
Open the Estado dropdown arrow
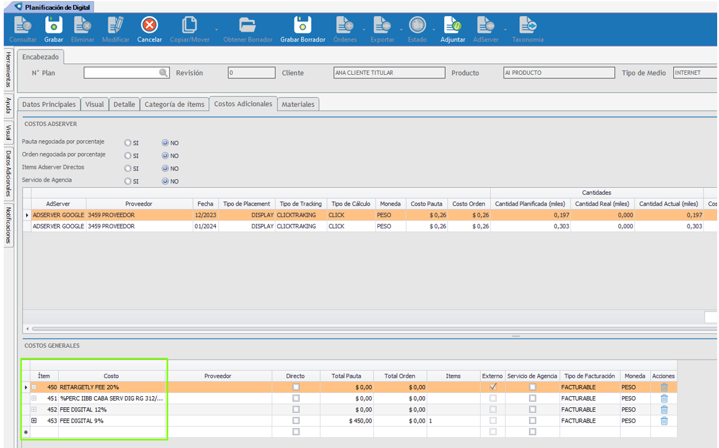coord(434,30)
